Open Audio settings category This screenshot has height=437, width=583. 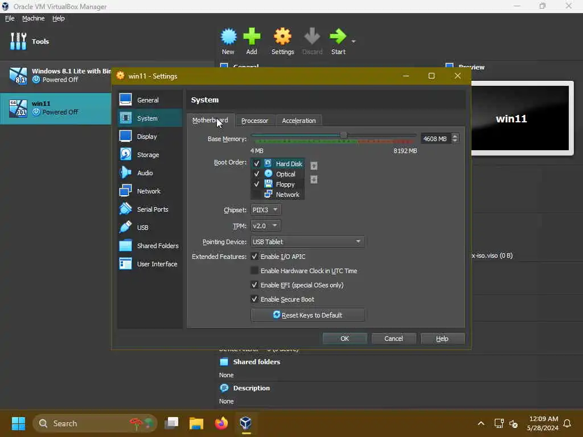point(150,173)
